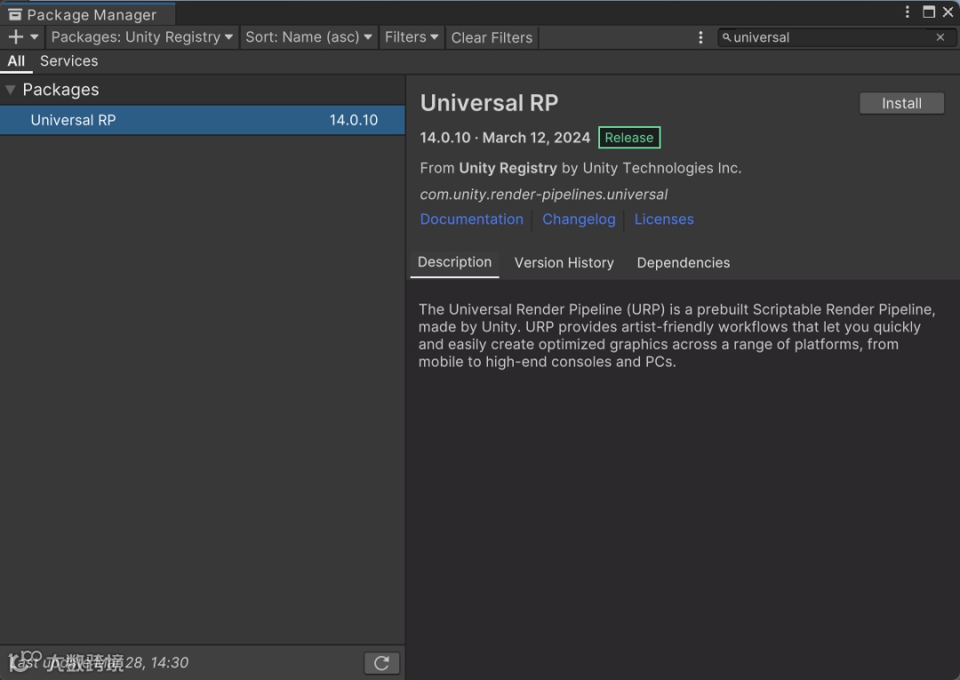Viewport: 960px width, 680px height.
Task: Close the Package Manager window
Action: [x=948, y=12]
